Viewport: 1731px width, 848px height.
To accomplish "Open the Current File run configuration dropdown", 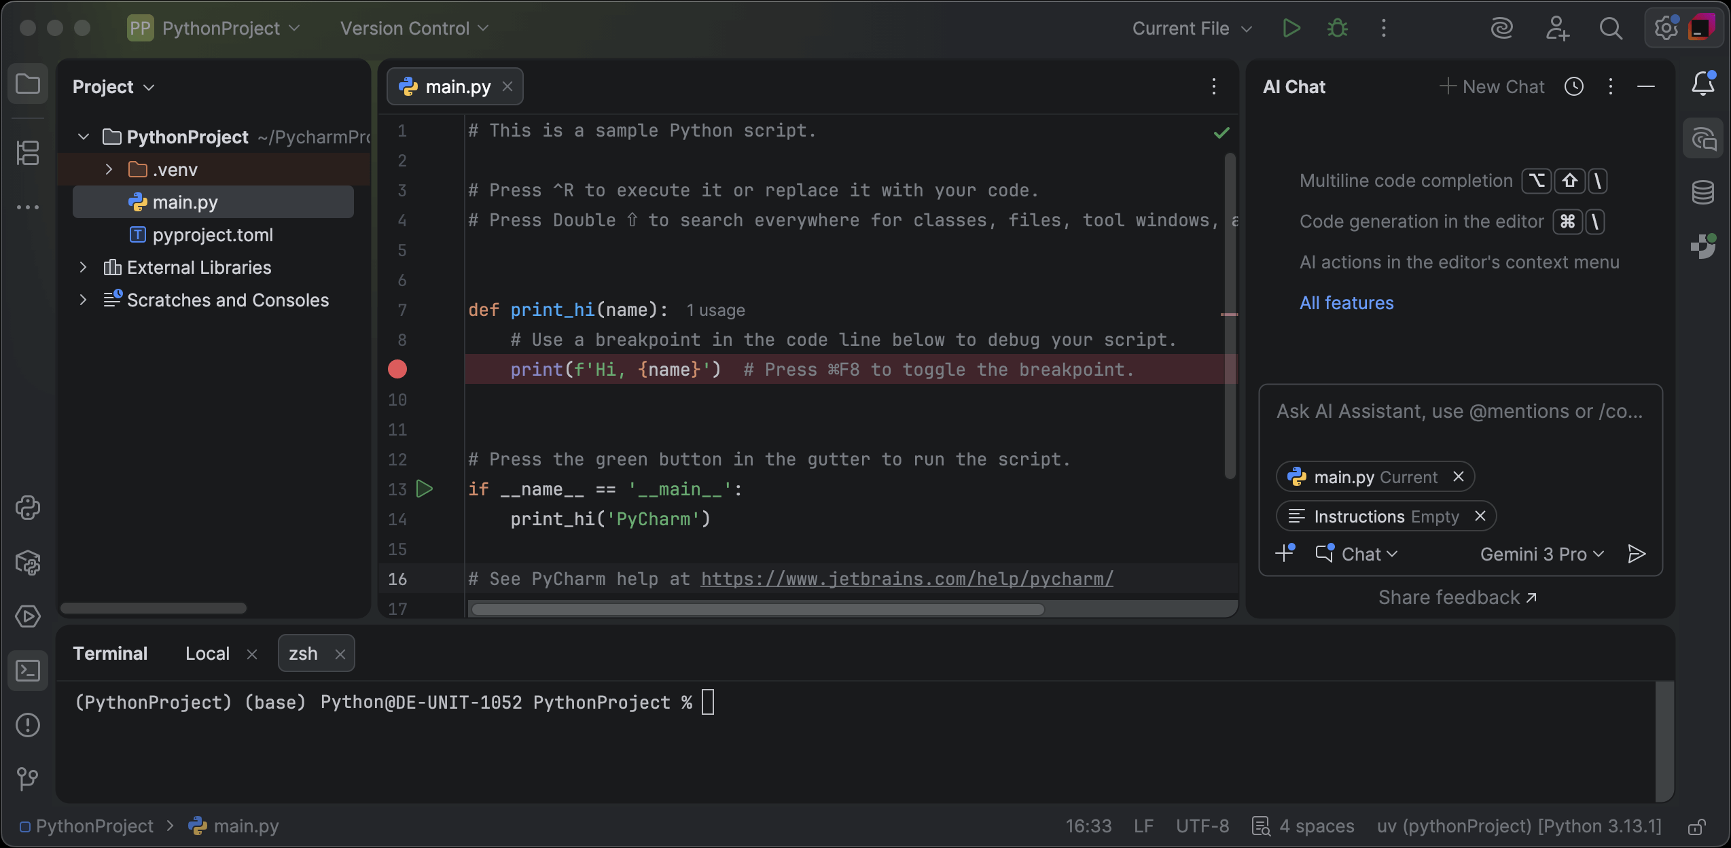I will [x=1192, y=29].
